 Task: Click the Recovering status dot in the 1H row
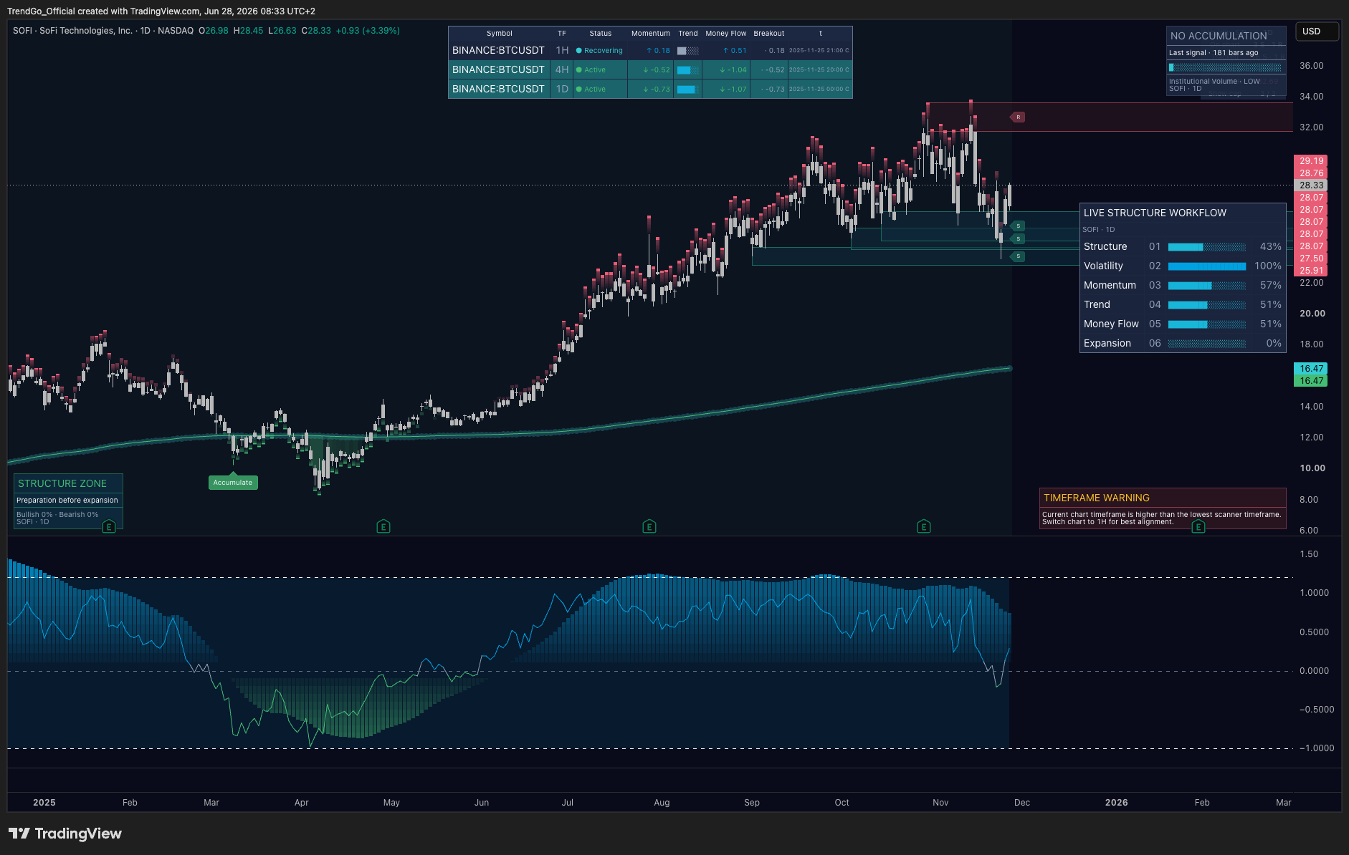pyautogui.click(x=579, y=51)
